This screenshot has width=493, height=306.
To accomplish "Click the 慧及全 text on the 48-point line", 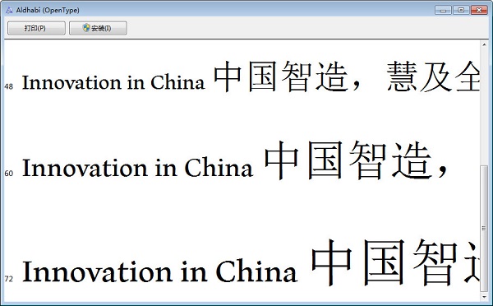I will click(x=433, y=76).
